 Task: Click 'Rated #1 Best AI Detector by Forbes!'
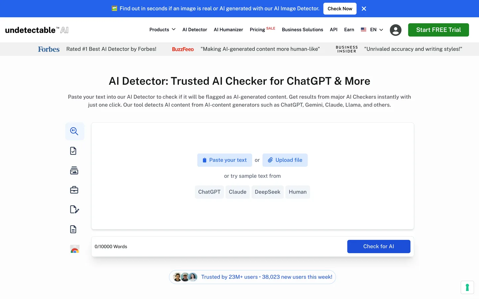[111, 49]
